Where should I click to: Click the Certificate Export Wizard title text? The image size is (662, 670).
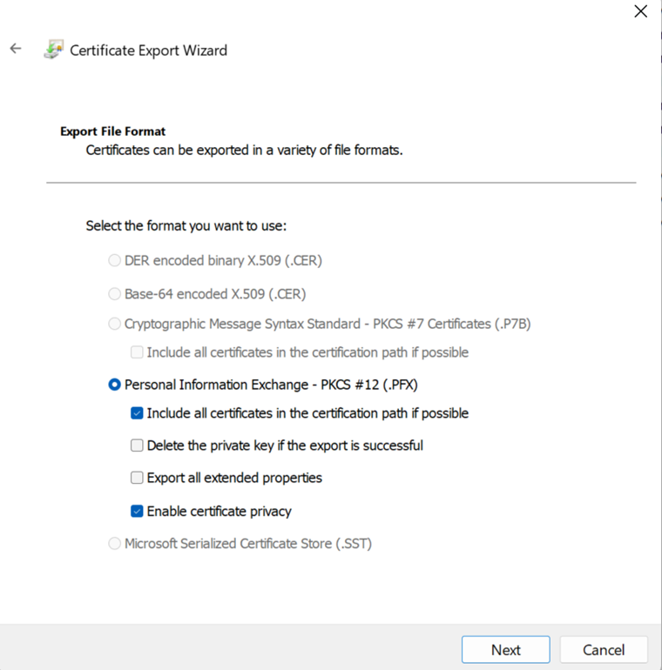coord(148,50)
